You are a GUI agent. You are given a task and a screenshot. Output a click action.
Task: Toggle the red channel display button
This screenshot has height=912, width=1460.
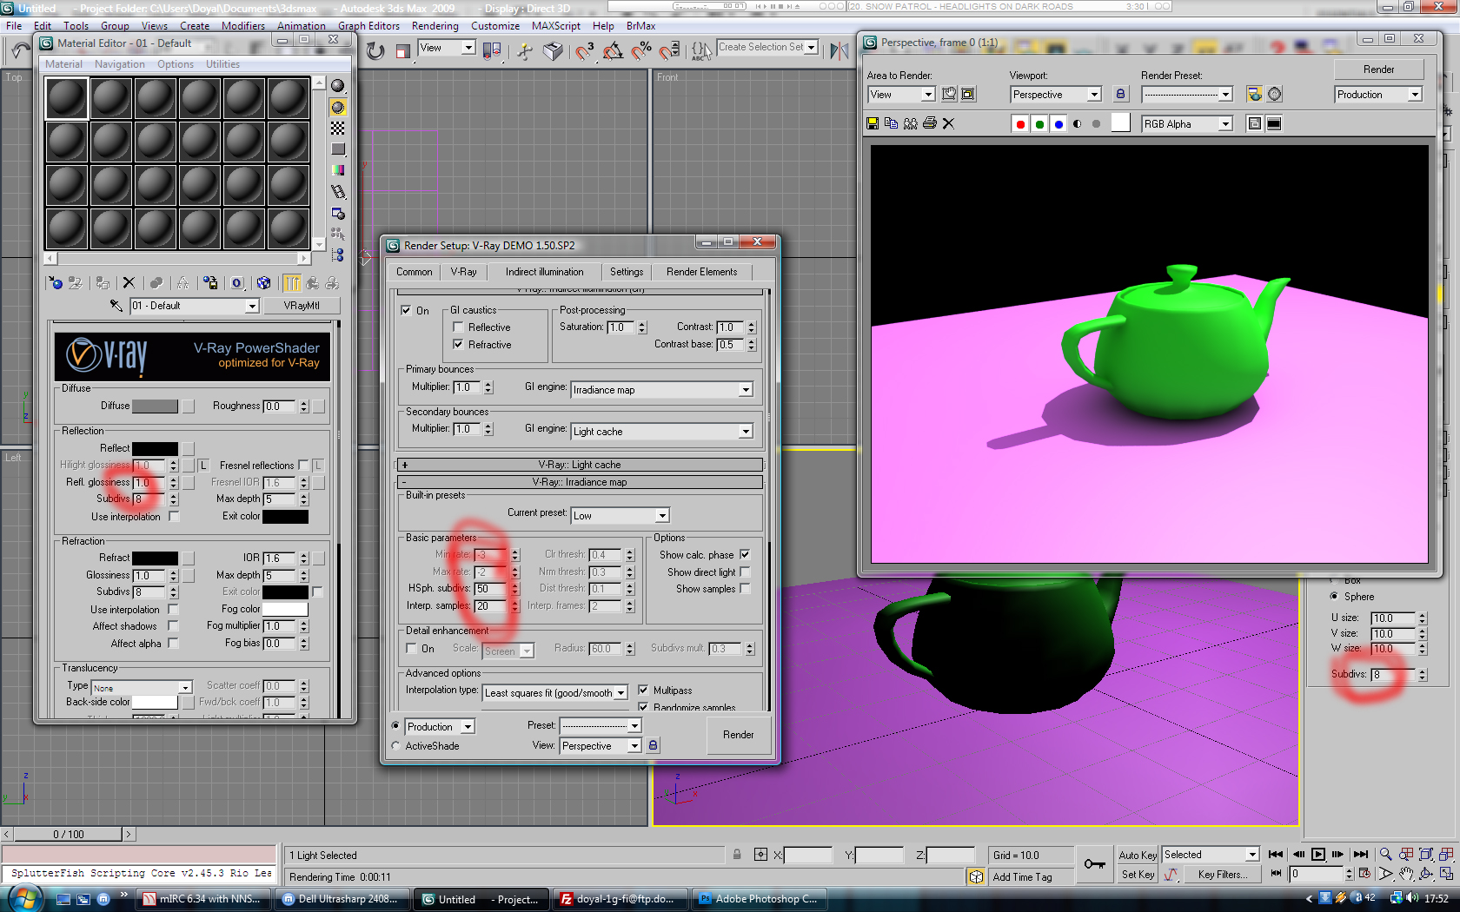1020,124
